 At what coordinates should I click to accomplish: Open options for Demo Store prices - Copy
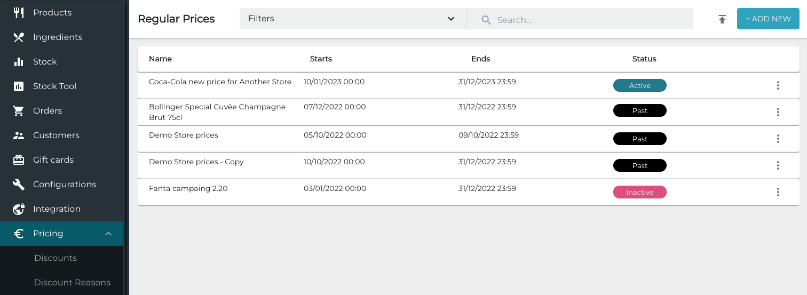778,165
